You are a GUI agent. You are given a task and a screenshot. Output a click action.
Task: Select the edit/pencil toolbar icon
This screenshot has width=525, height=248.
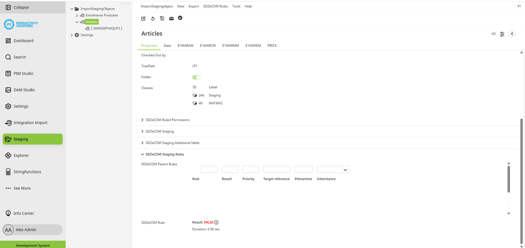point(143,18)
